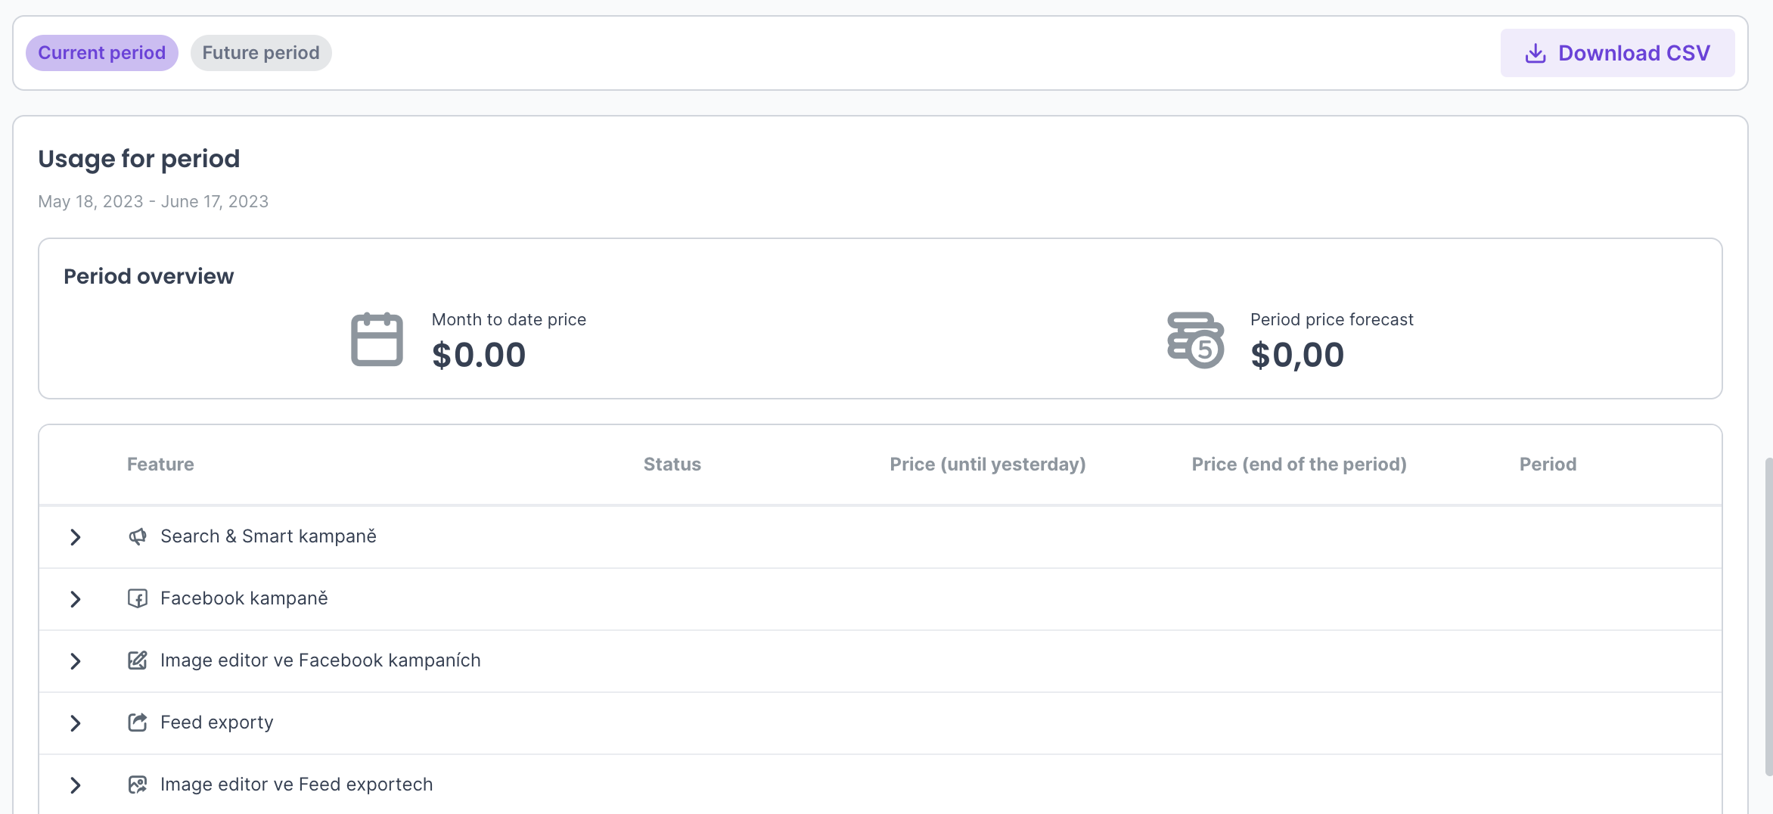Click the calendar icon by Month to date price
Image resolution: width=1773 pixels, height=814 pixels.
click(377, 340)
